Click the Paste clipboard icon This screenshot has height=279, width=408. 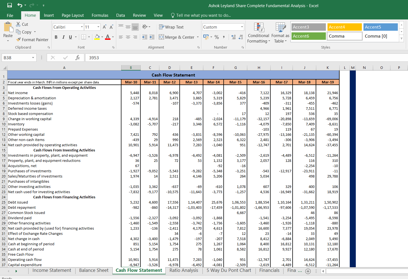tap(8, 27)
